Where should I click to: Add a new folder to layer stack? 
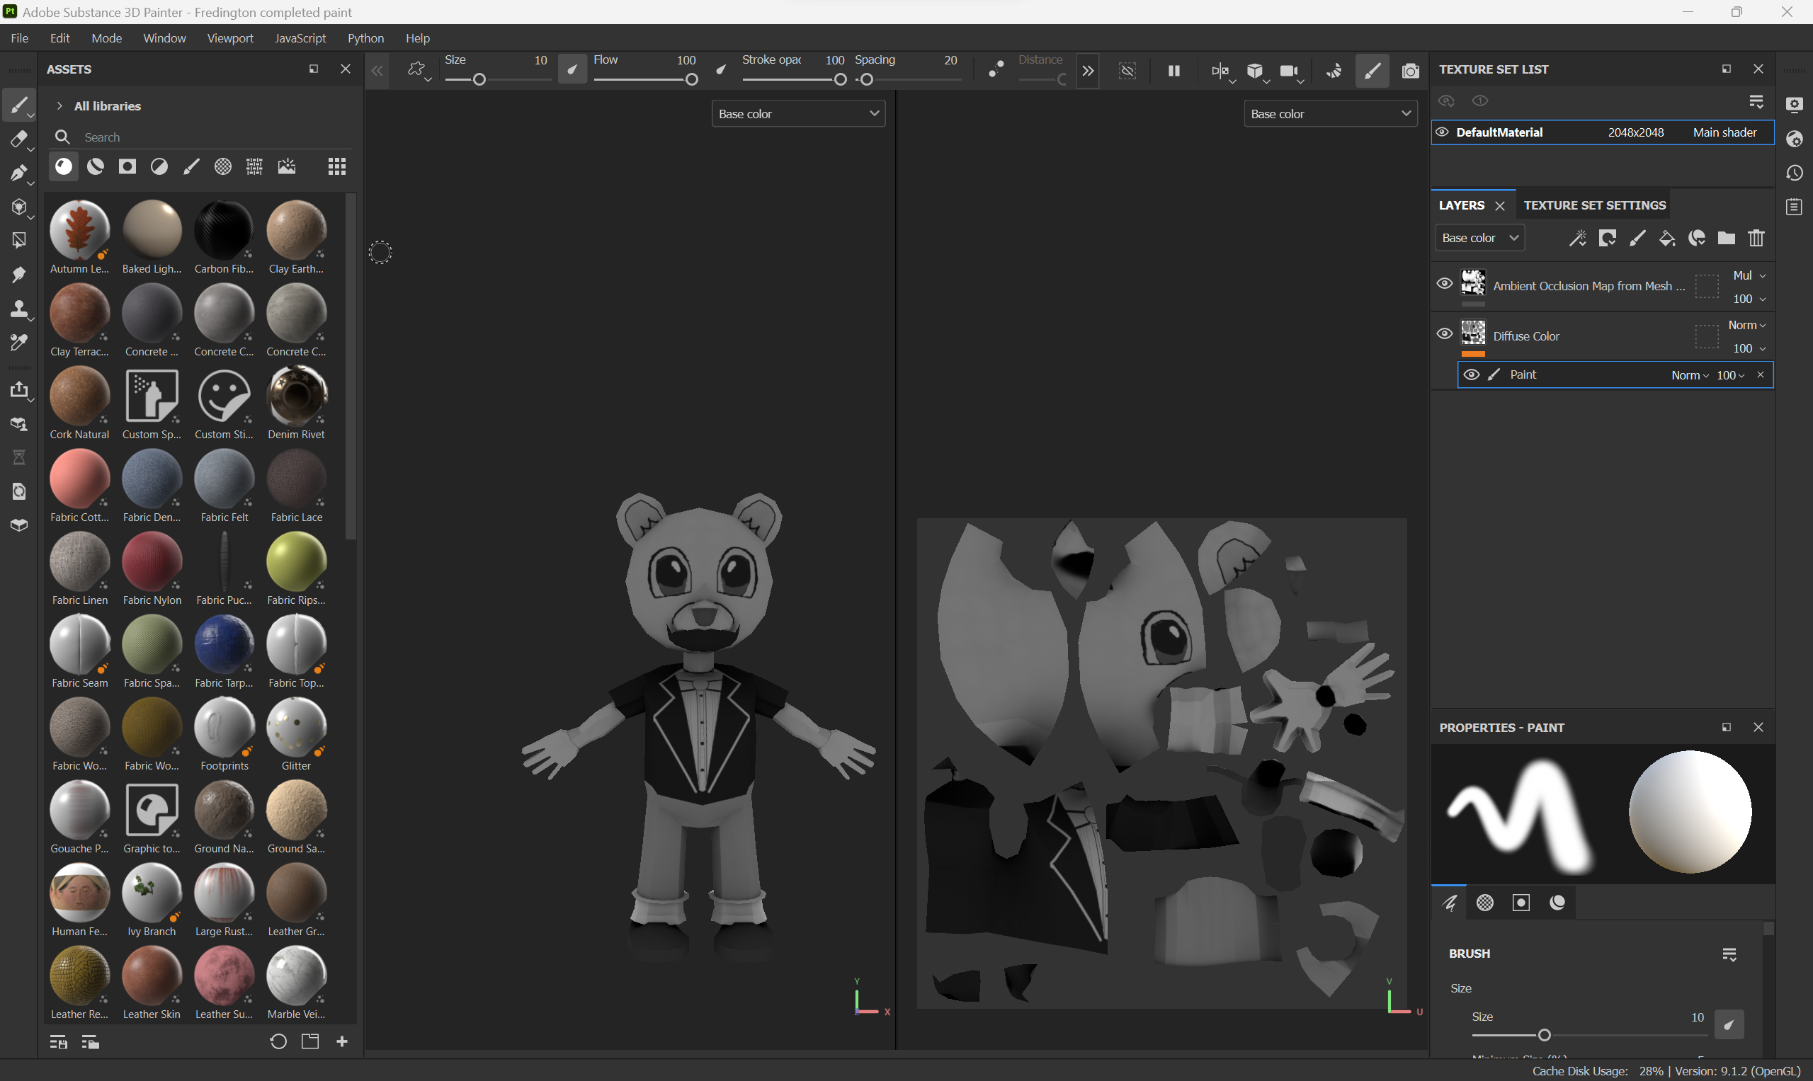[x=1726, y=238]
